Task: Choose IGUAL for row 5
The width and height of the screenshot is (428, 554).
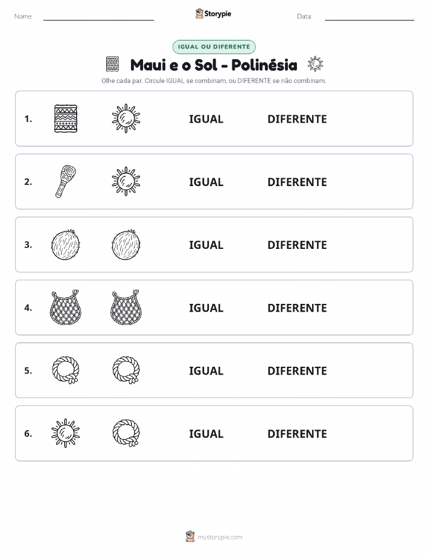Action: coord(206,370)
